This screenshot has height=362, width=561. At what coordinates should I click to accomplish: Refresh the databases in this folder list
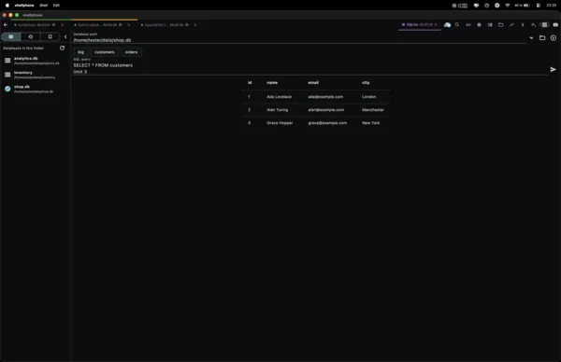(63, 48)
